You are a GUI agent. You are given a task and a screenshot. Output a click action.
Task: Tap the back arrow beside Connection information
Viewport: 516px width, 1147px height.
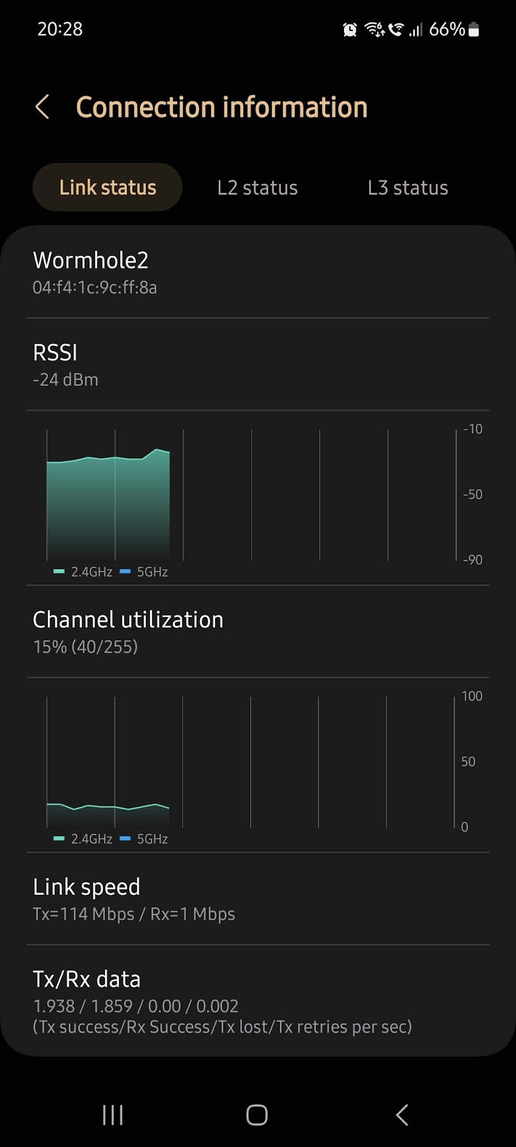tap(43, 107)
